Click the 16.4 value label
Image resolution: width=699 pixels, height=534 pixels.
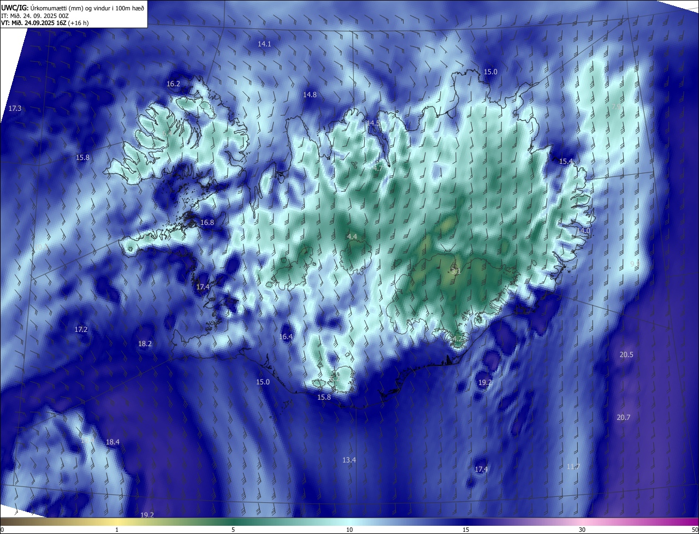click(286, 337)
